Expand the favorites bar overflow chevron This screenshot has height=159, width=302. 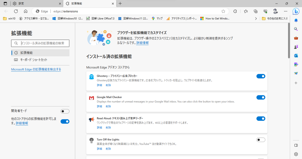(x=256, y=18)
